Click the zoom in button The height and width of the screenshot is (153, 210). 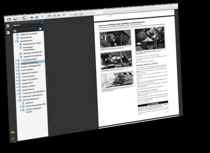pos(59,15)
